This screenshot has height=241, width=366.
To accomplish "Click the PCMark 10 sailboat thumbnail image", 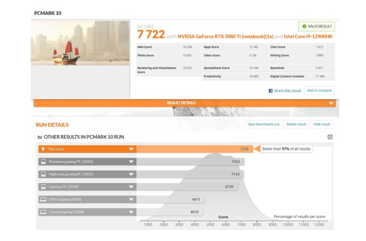I will point(80,43).
